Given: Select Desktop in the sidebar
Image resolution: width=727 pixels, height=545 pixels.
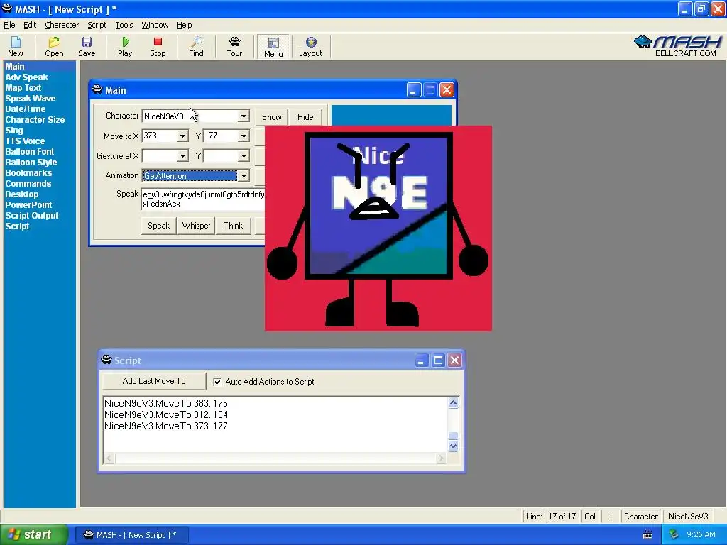Looking at the screenshot, I should [22, 194].
